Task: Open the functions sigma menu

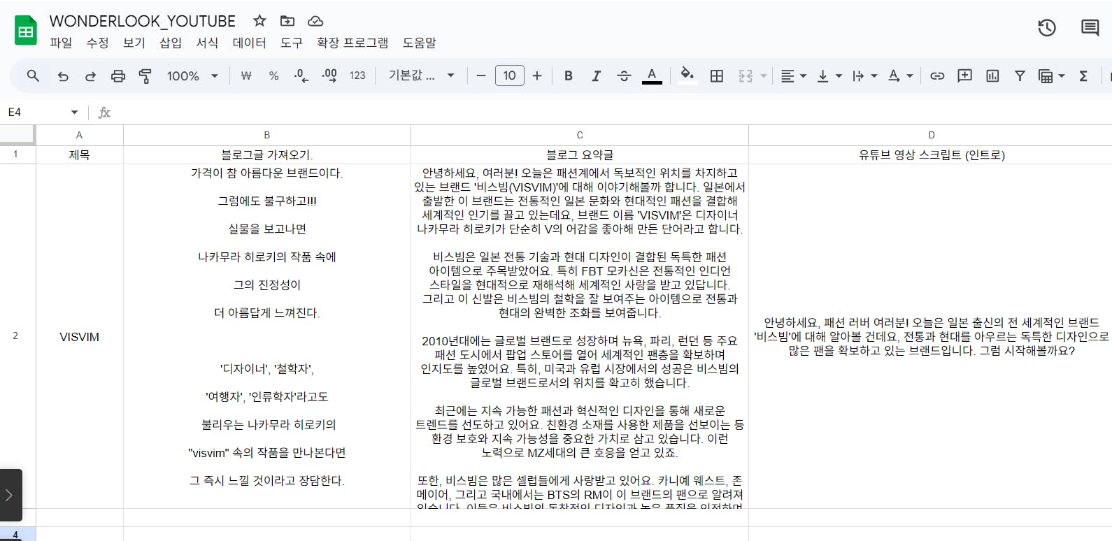Action: [1083, 75]
